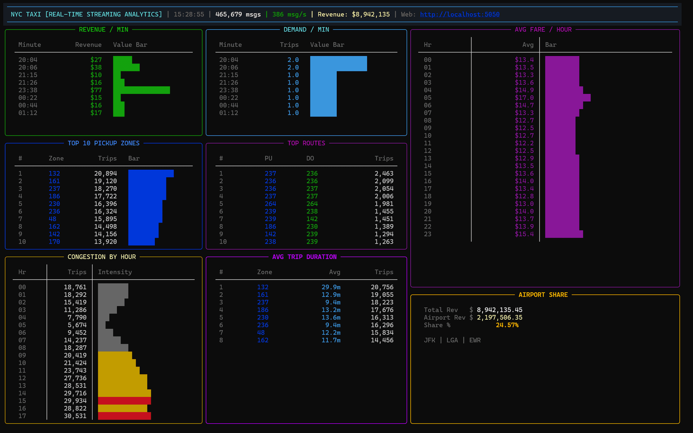Click route trips value 1,981
The width and height of the screenshot is (693, 433).
click(x=384, y=204)
